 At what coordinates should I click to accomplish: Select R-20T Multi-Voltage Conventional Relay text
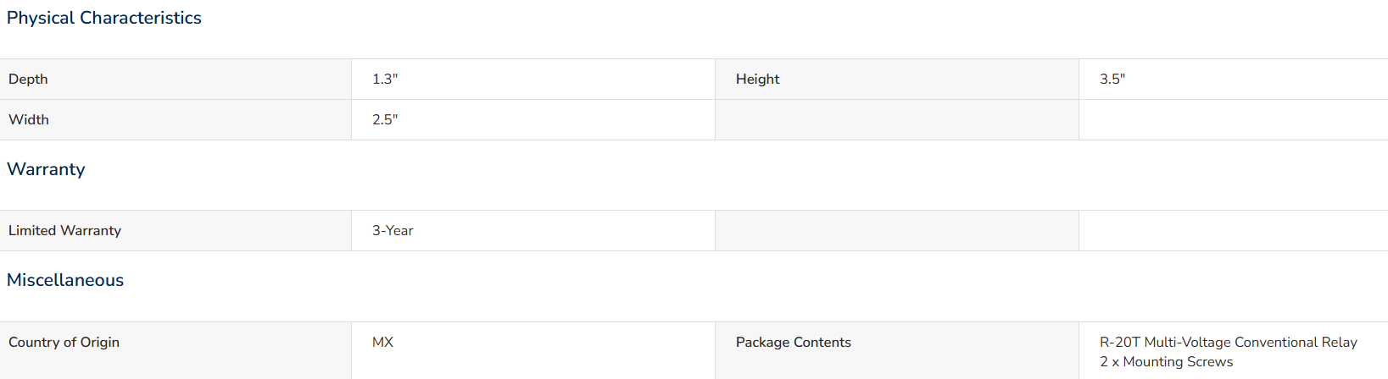click(1229, 342)
